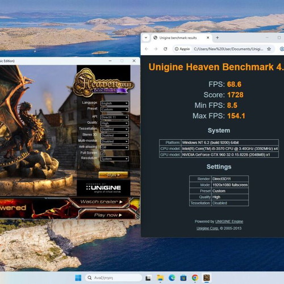The width and height of the screenshot is (284, 284).
Task: Open the Windows Start menu
Action: click(x=78, y=278)
